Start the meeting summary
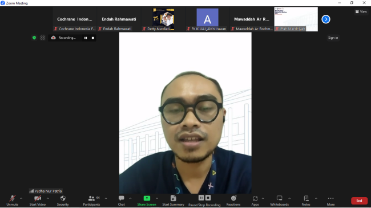 coord(173,201)
